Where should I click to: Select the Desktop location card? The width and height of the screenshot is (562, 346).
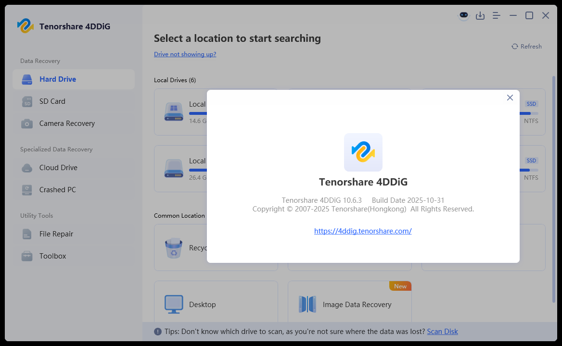point(216,302)
